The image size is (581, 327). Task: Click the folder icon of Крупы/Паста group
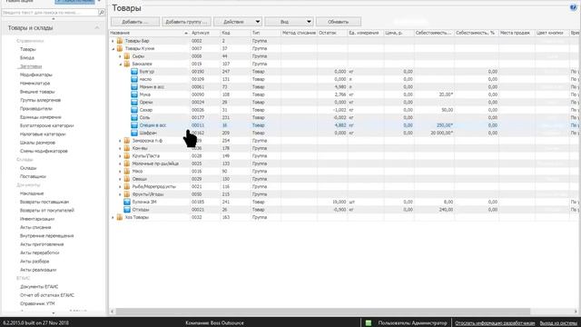pyautogui.click(x=127, y=156)
